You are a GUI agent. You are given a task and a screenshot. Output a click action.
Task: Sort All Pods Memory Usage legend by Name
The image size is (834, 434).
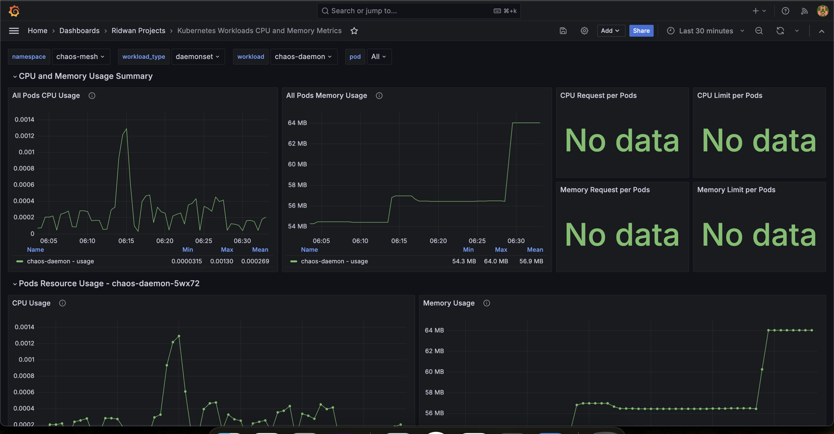(x=309, y=250)
